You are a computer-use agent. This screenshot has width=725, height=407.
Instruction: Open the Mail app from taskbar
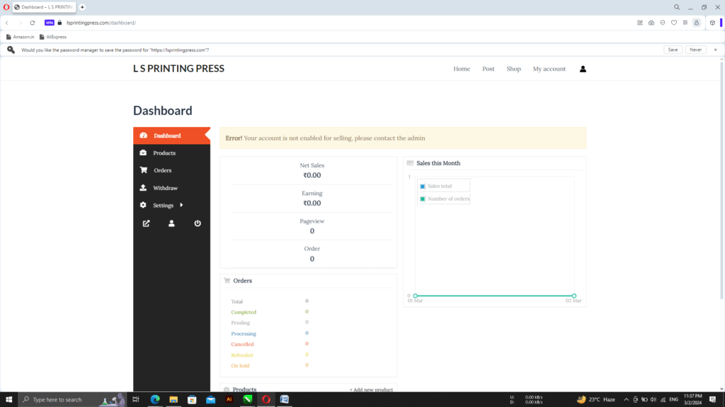click(210, 400)
